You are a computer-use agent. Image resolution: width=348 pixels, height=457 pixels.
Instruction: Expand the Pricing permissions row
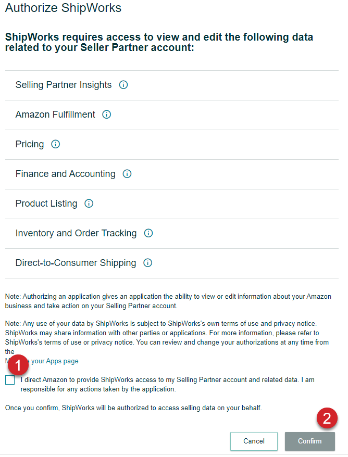click(x=30, y=144)
